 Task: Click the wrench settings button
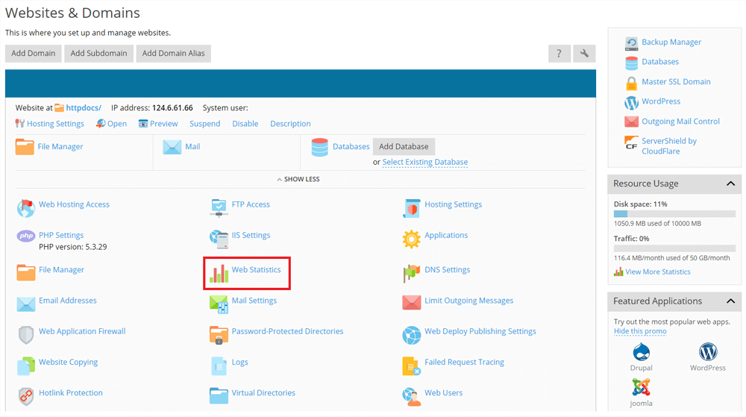(584, 53)
